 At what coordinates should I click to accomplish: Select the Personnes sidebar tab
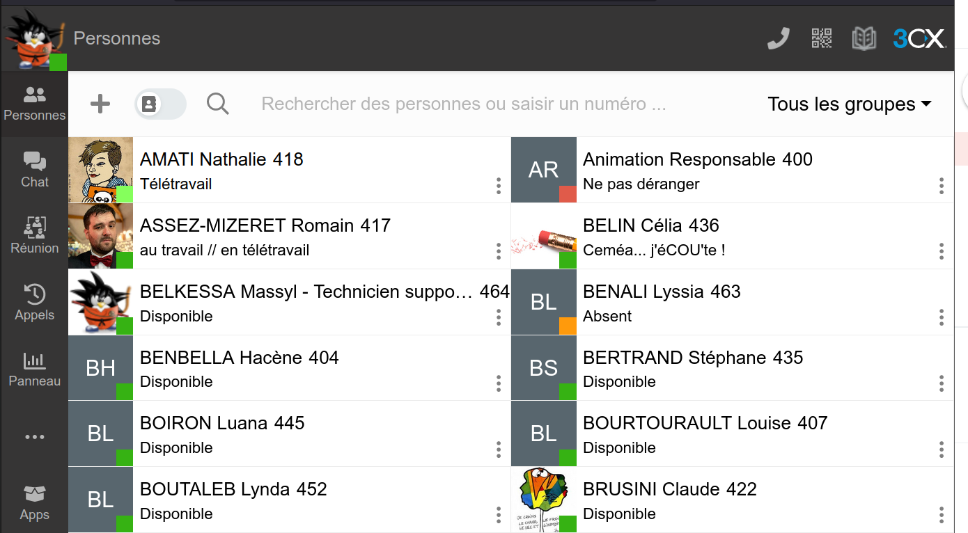pyautogui.click(x=34, y=104)
